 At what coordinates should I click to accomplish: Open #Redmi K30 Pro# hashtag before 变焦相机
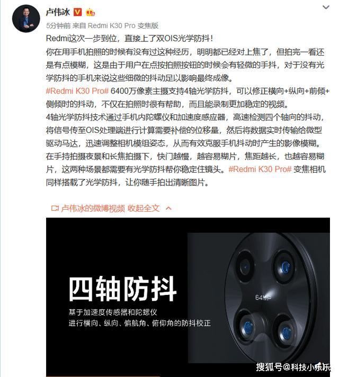[x=260, y=169]
